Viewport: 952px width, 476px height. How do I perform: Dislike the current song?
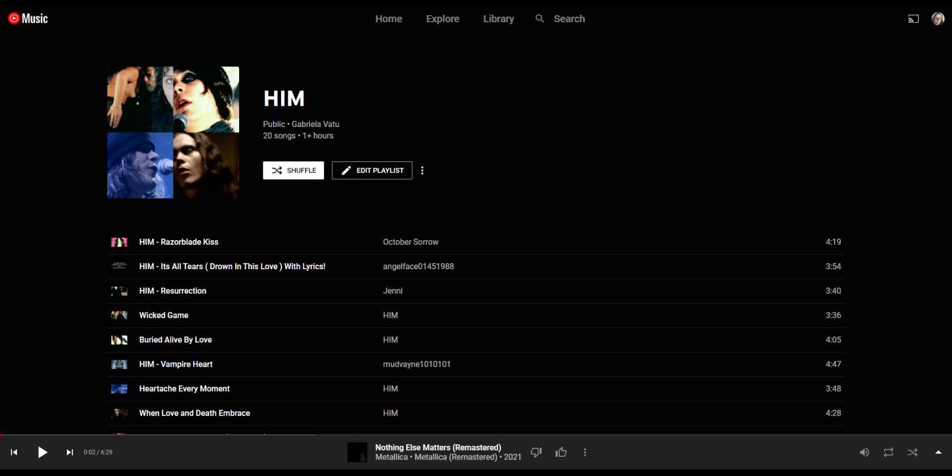pos(536,452)
